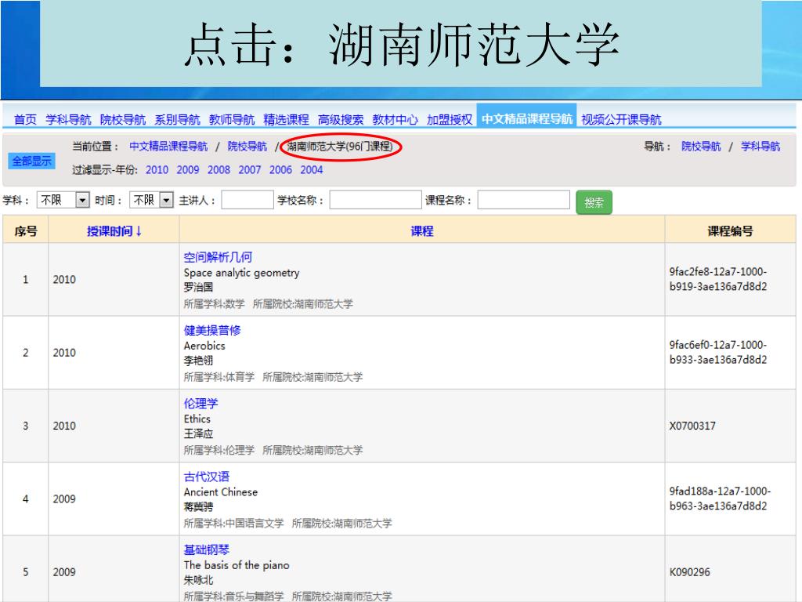Click the green 搜索 button

click(594, 202)
